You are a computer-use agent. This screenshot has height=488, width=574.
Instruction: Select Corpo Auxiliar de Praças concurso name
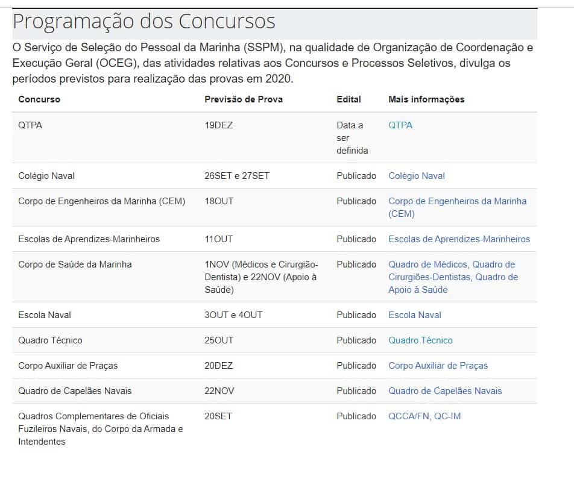click(x=68, y=366)
